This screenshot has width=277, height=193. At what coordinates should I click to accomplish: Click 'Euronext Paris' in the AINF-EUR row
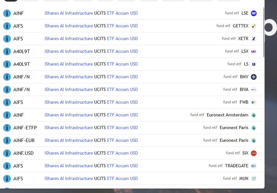(234, 141)
